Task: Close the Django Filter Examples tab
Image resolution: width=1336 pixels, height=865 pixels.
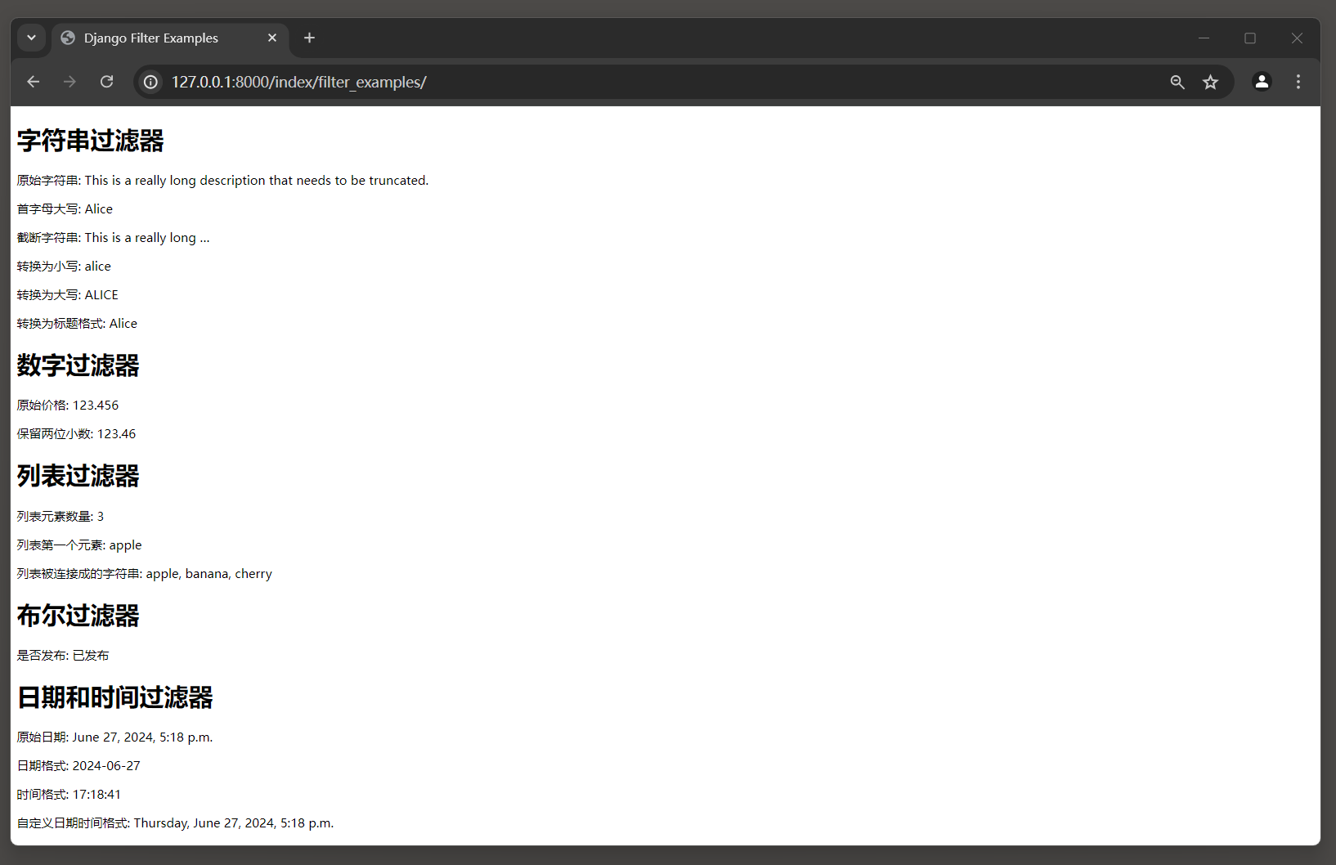Action: (x=272, y=38)
